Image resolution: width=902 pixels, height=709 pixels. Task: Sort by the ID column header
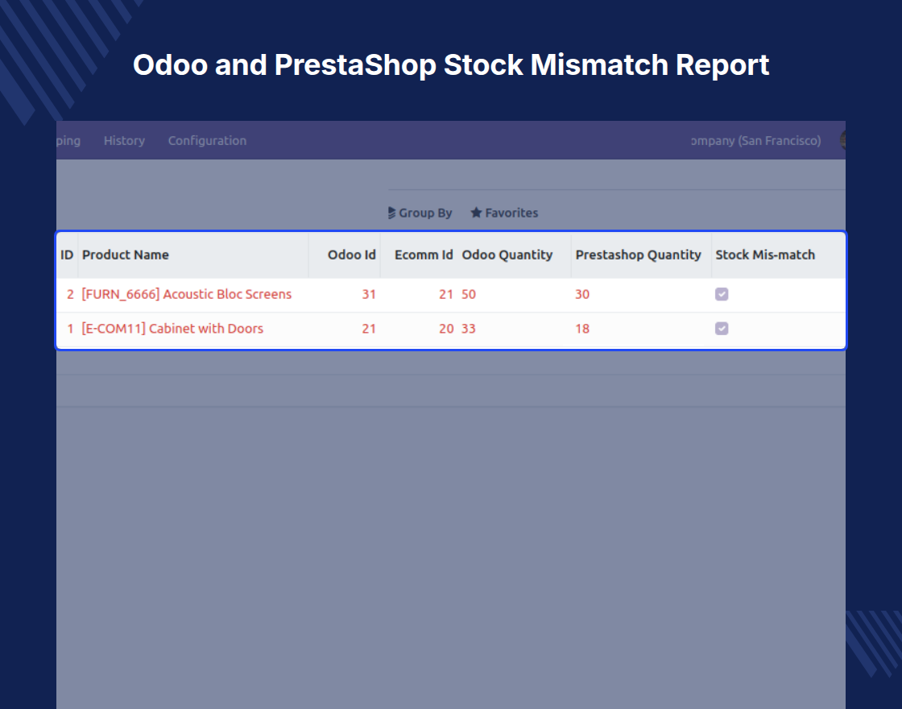[67, 255]
